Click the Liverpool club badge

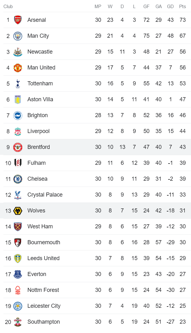point(18,131)
